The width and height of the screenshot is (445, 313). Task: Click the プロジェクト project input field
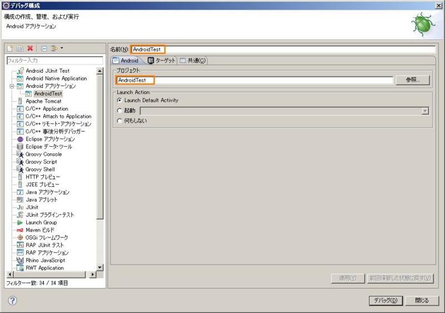[255, 80]
